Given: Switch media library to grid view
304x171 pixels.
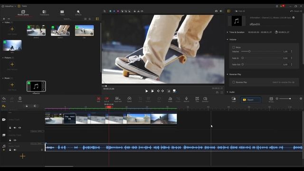Looking at the screenshot, I should tap(85, 19).
